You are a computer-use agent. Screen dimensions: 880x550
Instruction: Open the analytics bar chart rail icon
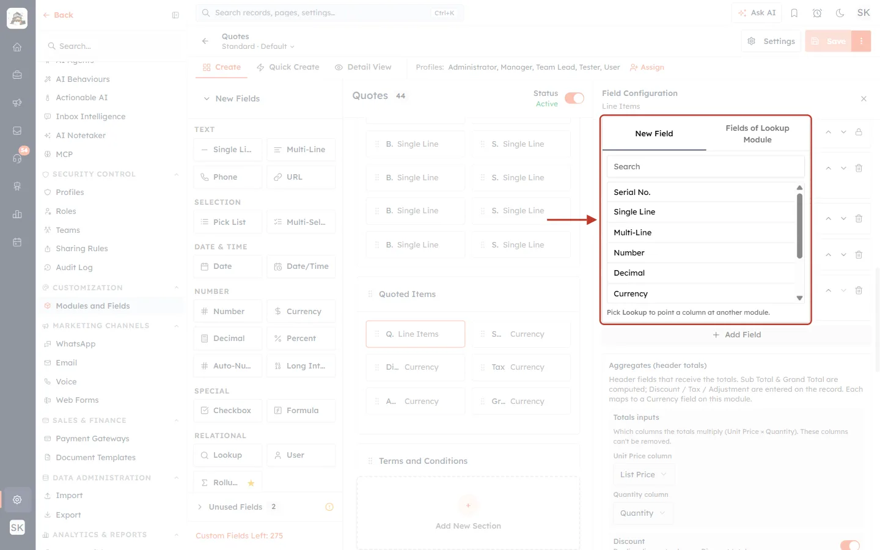17,214
